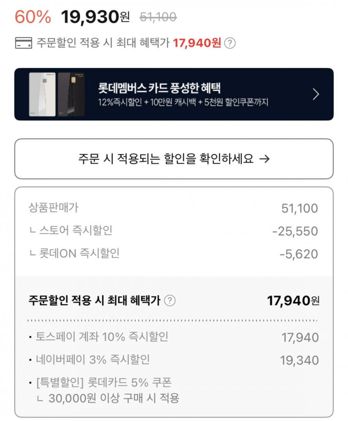Click the white Lotte card image

click(x=42, y=95)
